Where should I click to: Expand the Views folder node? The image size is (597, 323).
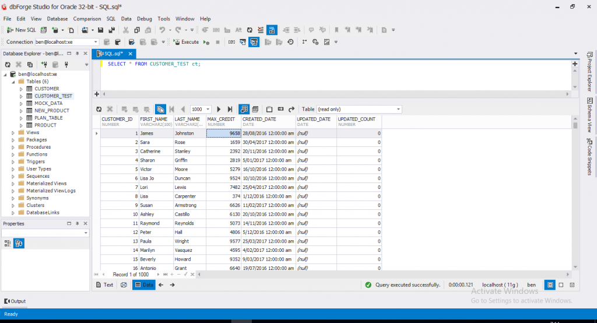pyautogui.click(x=13, y=132)
